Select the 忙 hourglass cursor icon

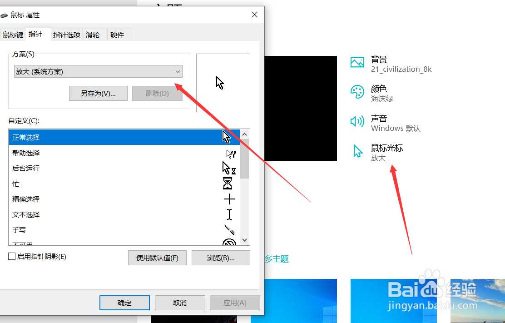coord(68,184)
